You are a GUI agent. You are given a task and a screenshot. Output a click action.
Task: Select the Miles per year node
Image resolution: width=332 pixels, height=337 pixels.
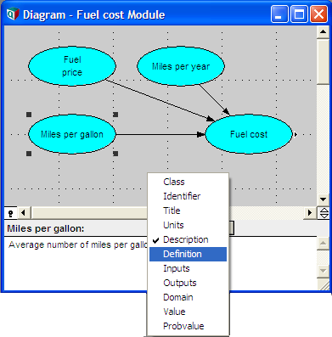181,66
